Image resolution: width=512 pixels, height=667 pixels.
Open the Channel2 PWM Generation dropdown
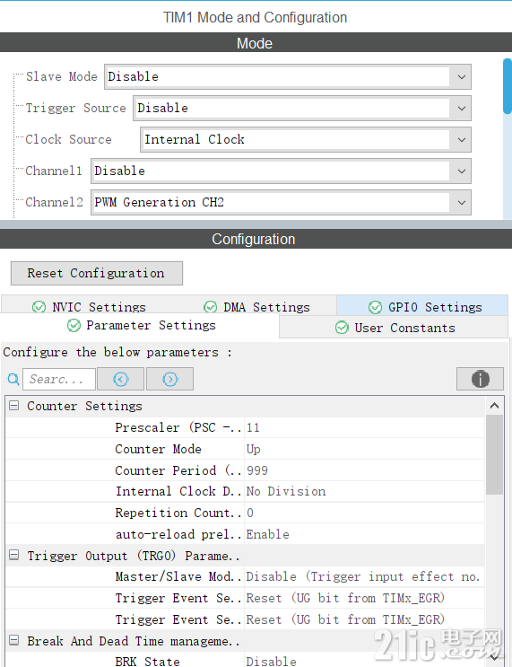(281, 203)
